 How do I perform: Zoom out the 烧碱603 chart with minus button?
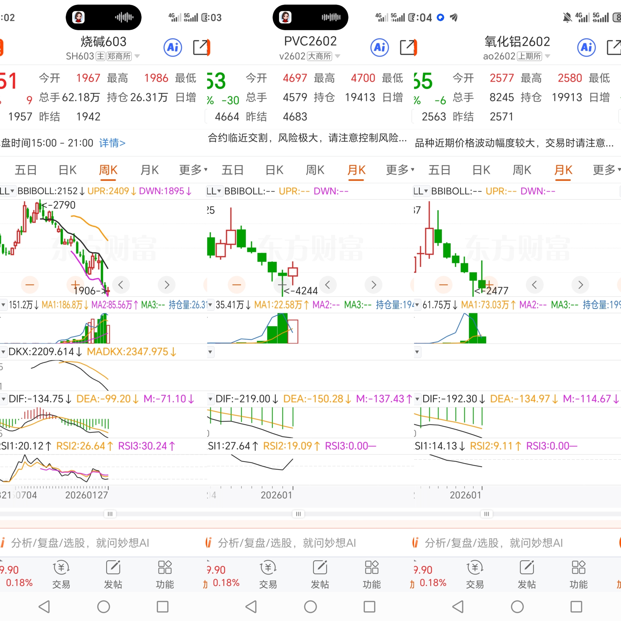30,285
